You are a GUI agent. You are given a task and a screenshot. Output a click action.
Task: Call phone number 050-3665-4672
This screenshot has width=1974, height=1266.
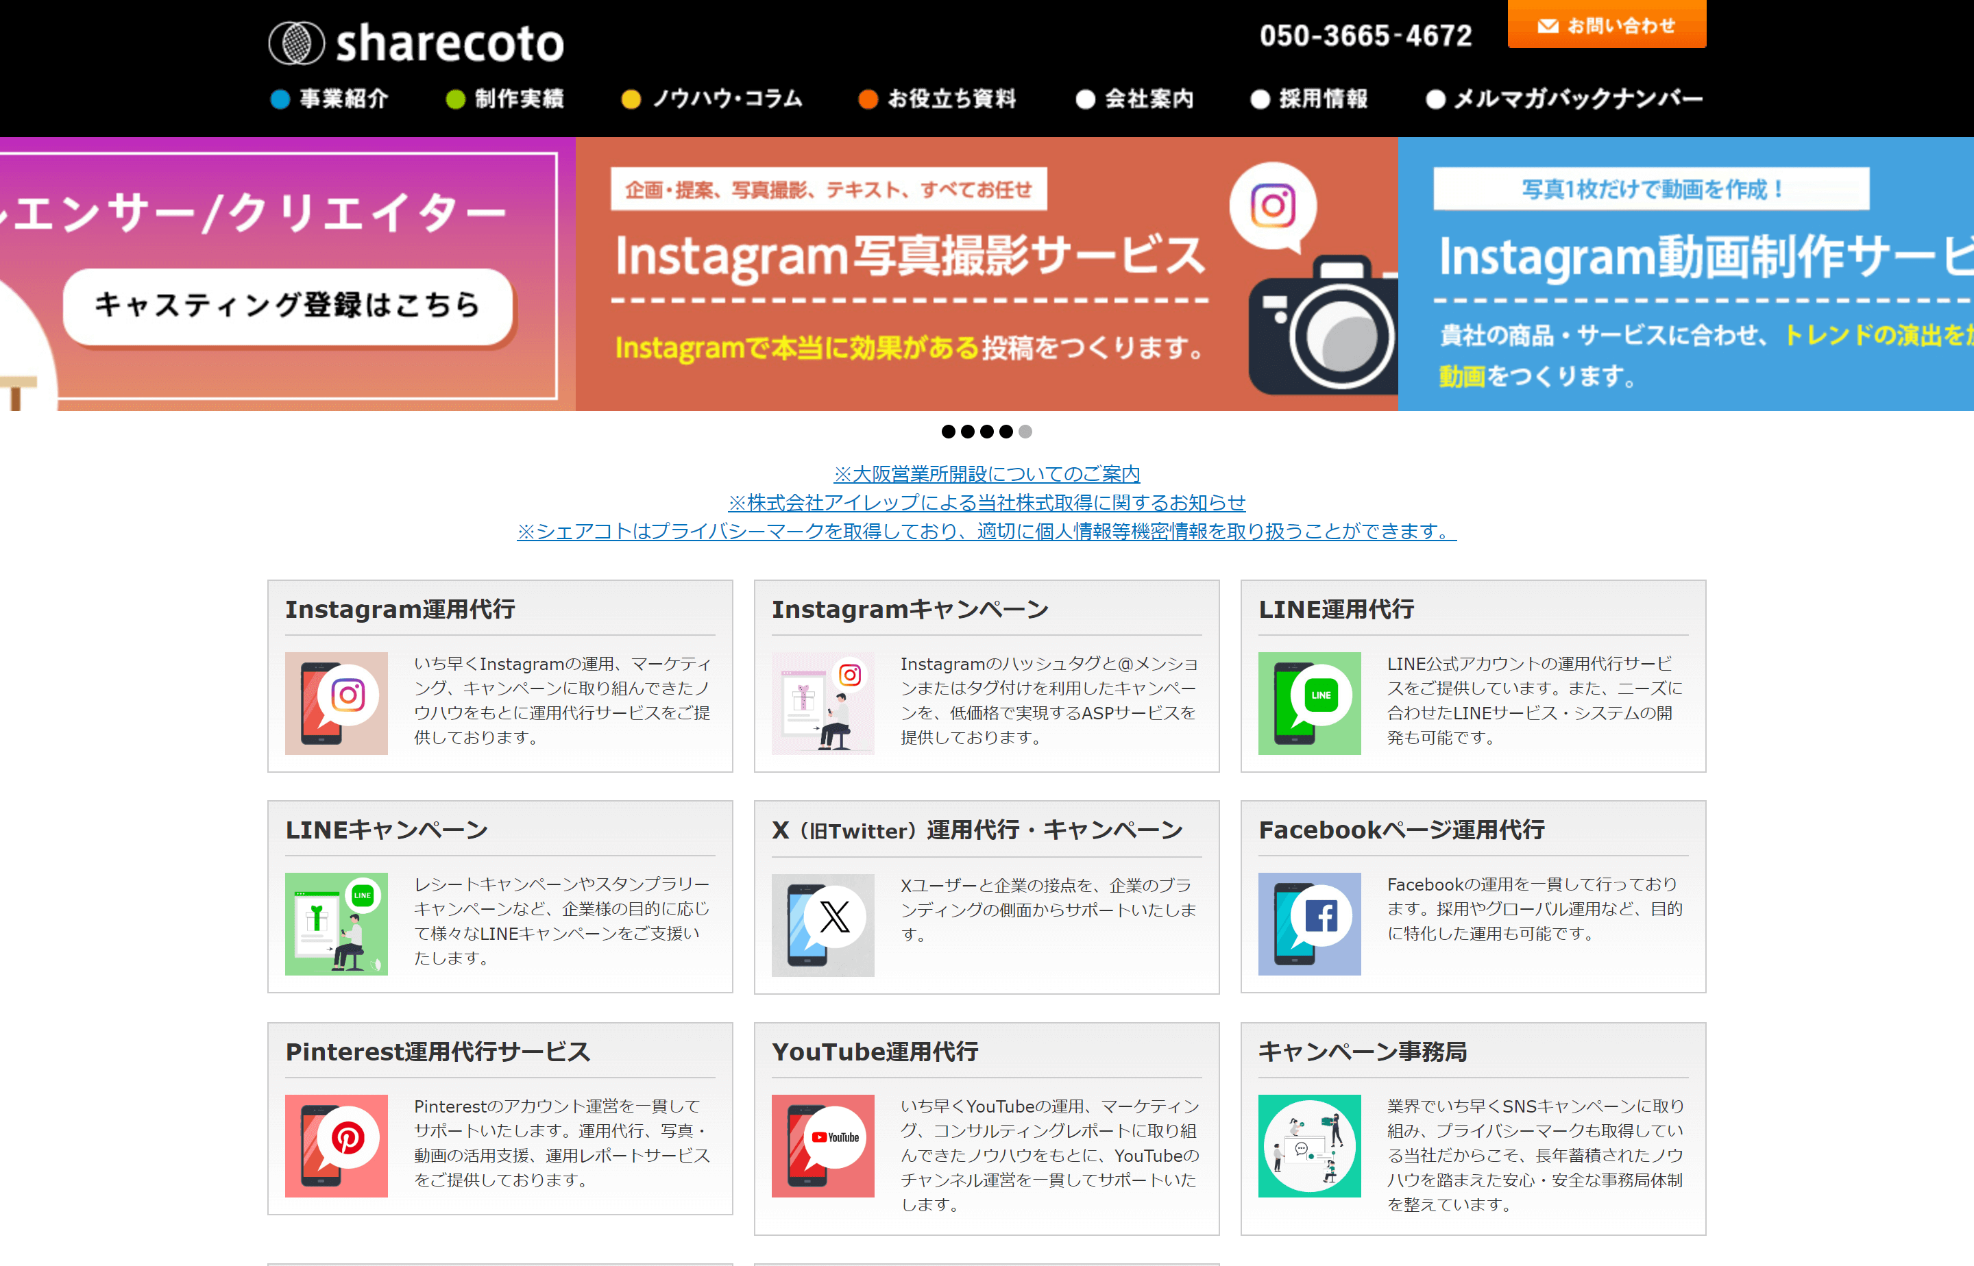click(x=1365, y=36)
